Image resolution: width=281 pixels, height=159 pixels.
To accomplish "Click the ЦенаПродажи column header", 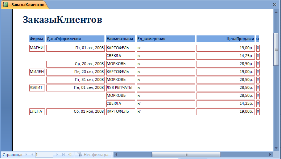I will pos(226,39).
